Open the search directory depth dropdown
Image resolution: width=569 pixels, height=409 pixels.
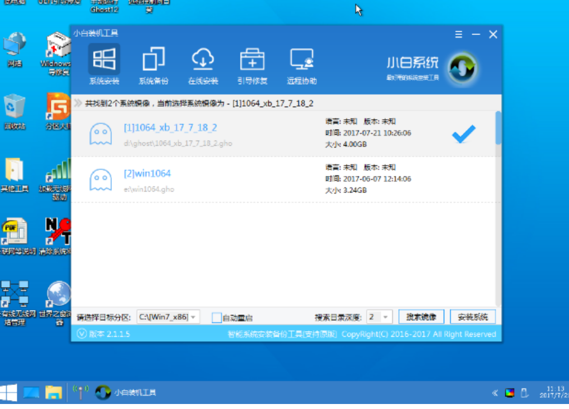(x=379, y=317)
